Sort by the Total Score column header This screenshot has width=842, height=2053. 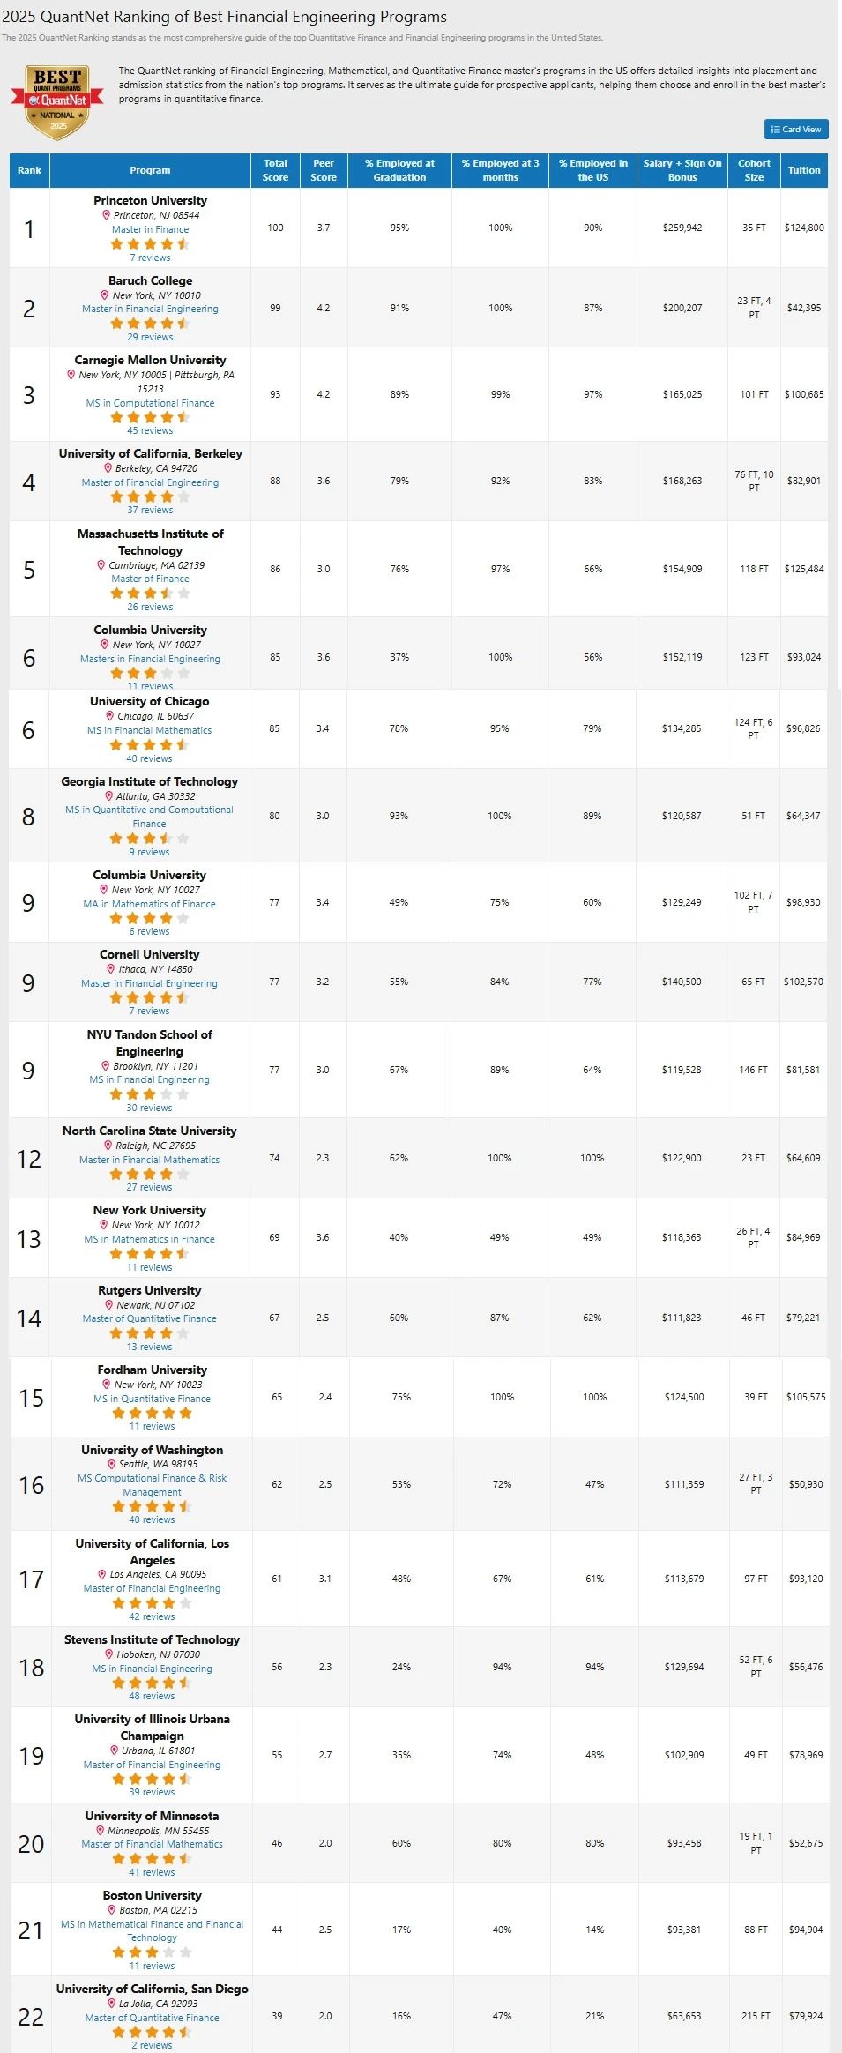(x=275, y=170)
